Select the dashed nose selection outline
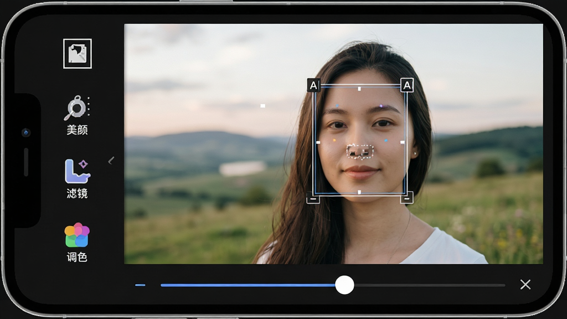The width and height of the screenshot is (567, 319). click(x=360, y=152)
